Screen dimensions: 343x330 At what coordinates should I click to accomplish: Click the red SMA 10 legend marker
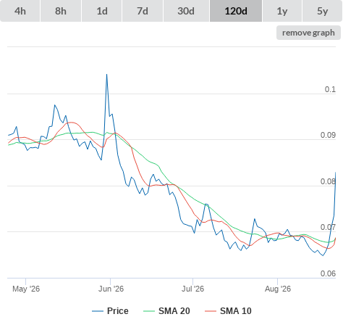pyautogui.click(x=211, y=311)
